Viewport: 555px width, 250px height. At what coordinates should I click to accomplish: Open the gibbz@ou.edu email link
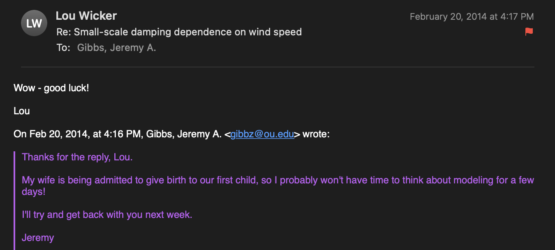pos(262,134)
